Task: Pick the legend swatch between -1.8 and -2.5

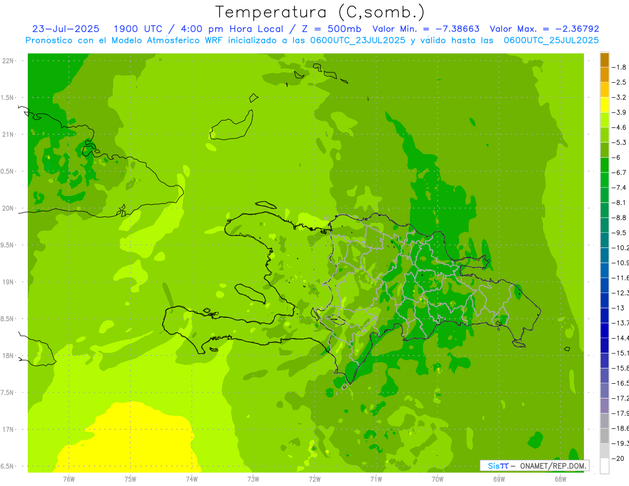Action: [604, 74]
